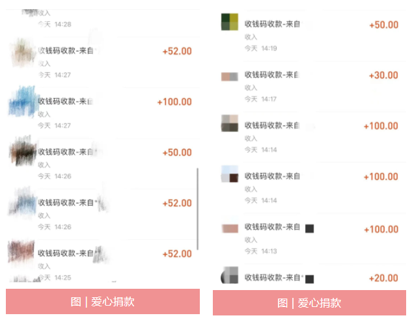Tap dark avatar of the +50.00 14:26 payment

23,153
